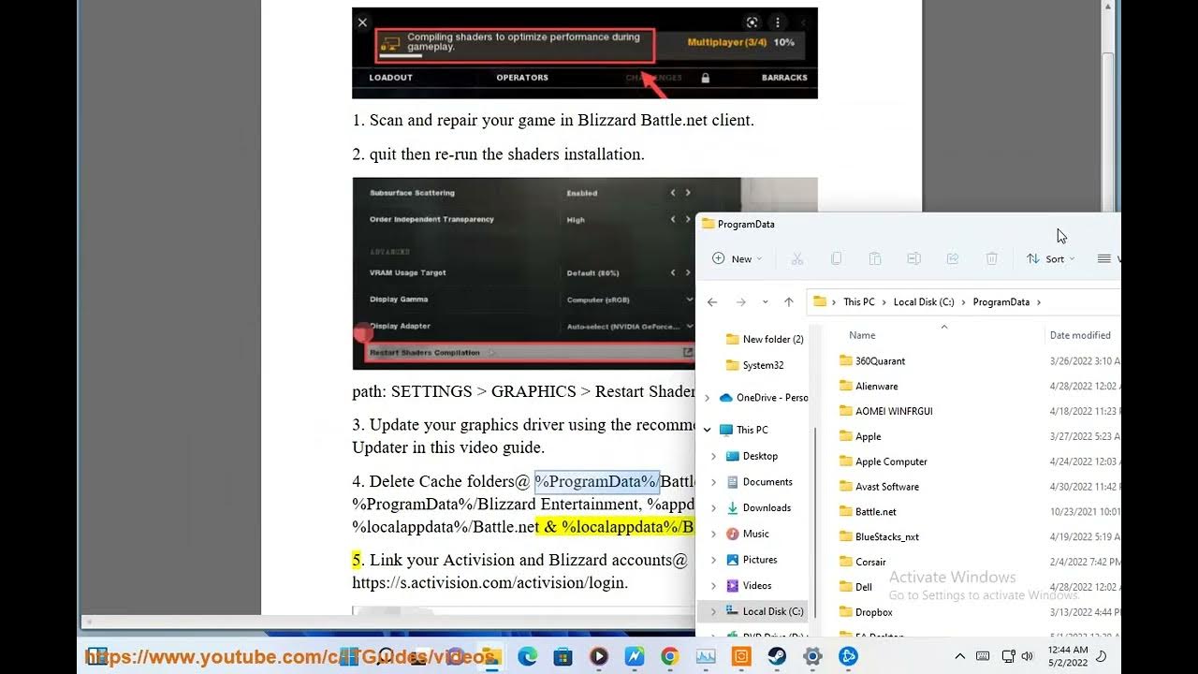Select the BlueStacks_nxt folder

[x=879, y=537]
